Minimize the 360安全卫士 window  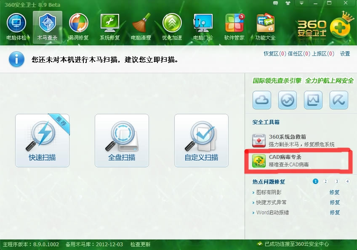pos(315,3)
